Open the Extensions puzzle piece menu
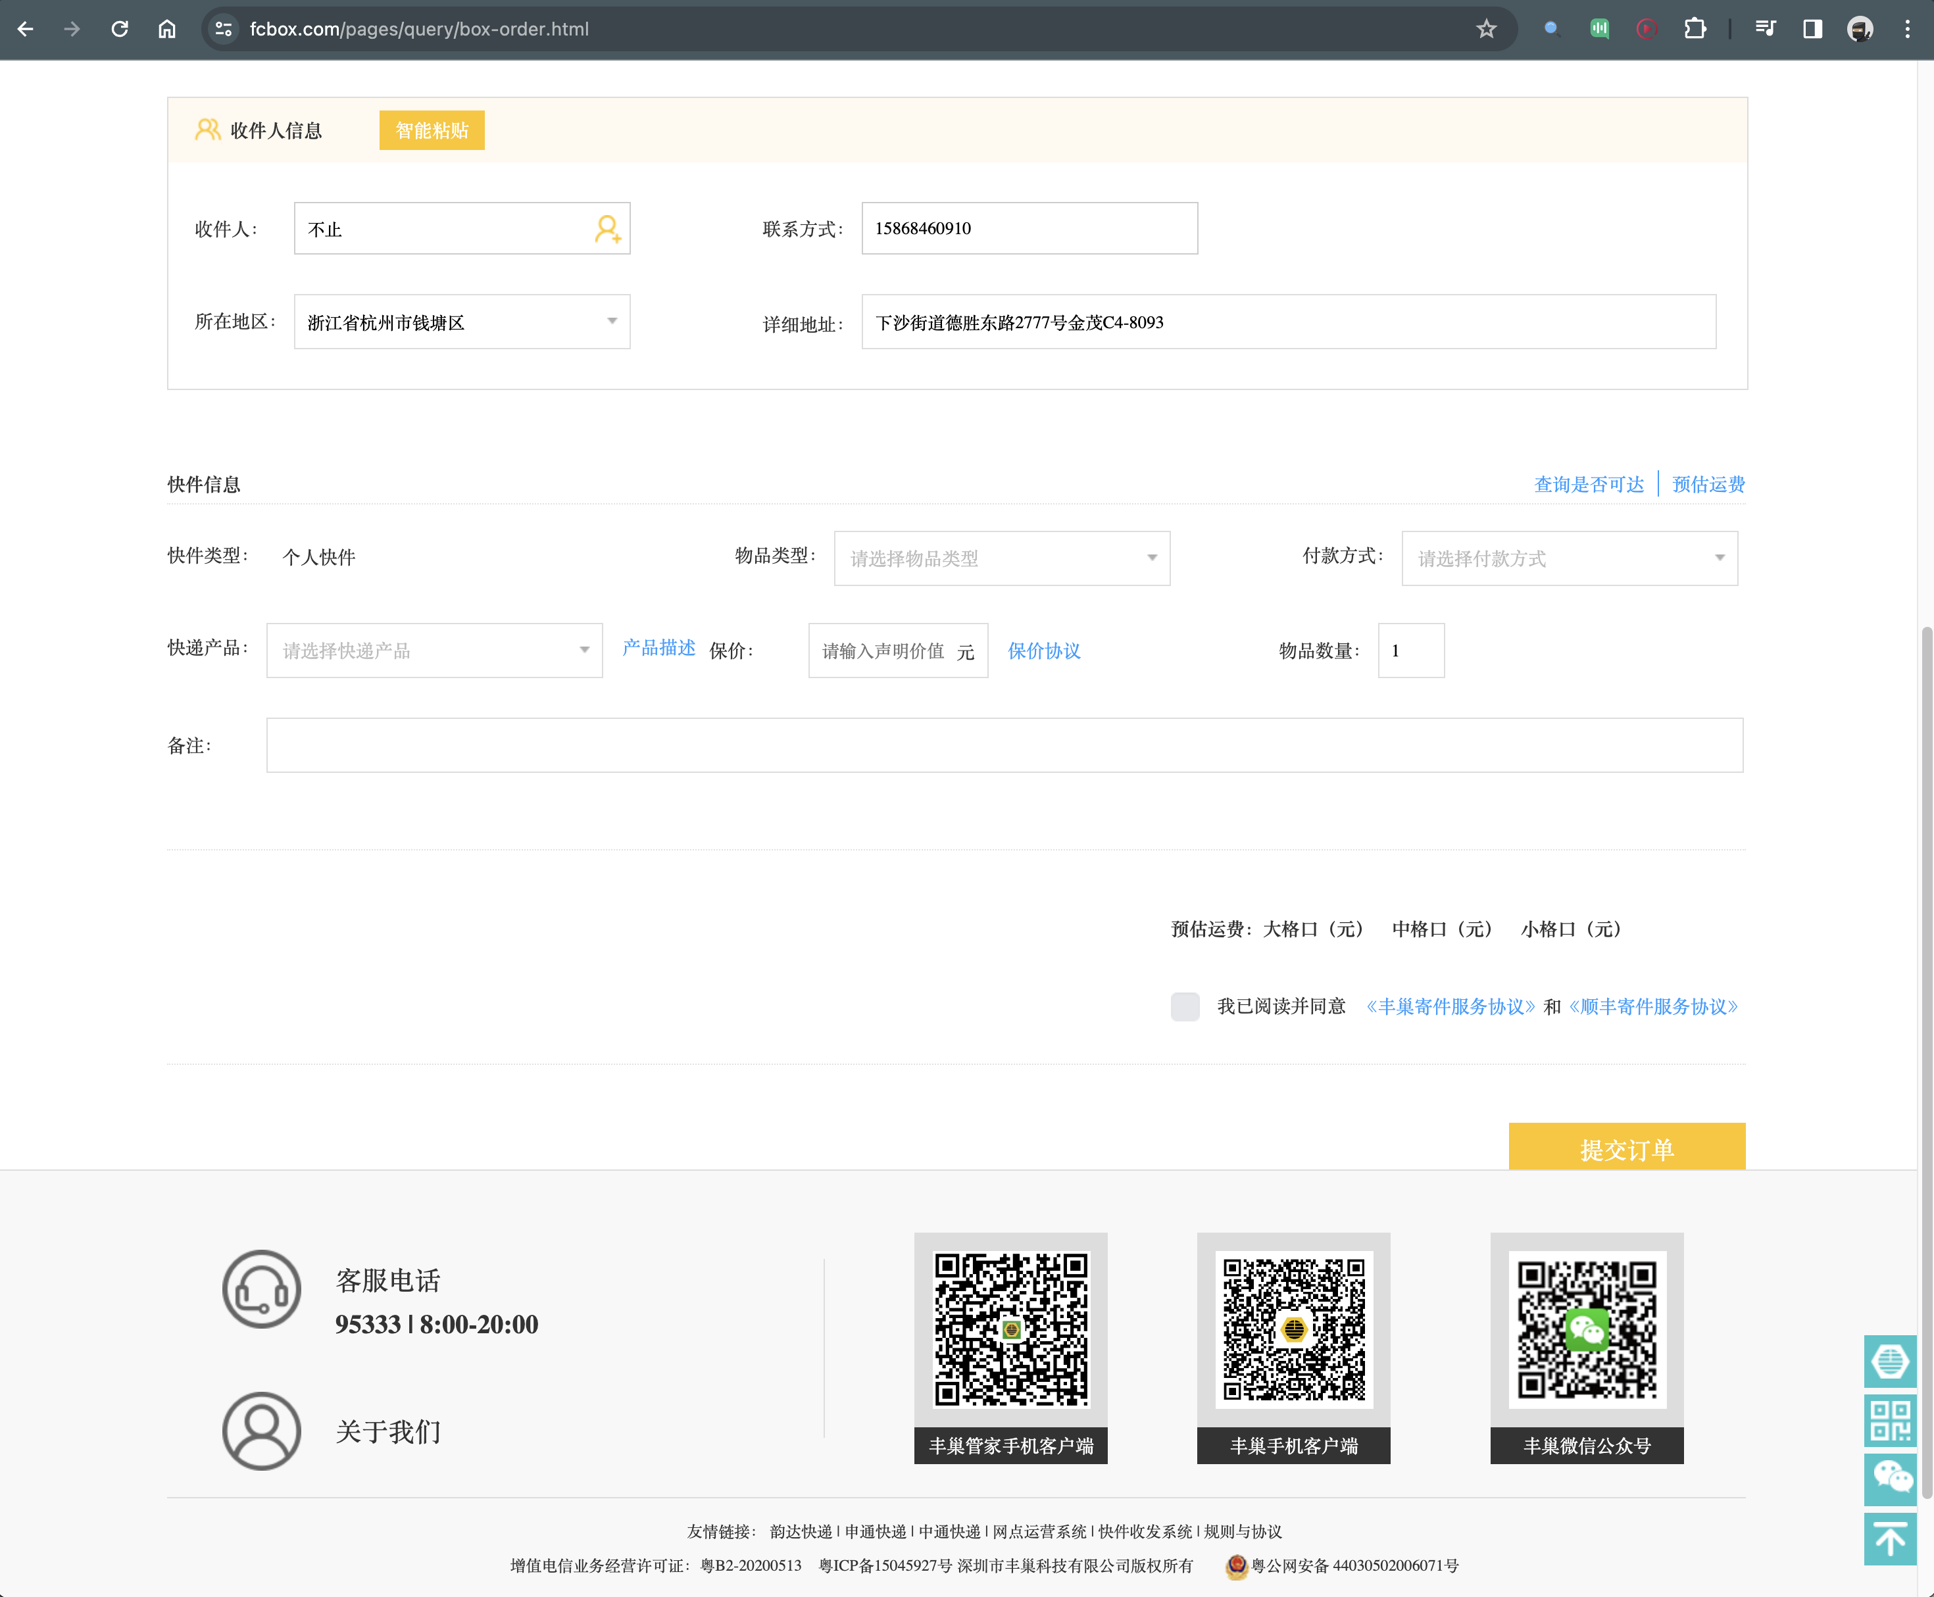Viewport: 1934px width, 1597px height. (1694, 28)
